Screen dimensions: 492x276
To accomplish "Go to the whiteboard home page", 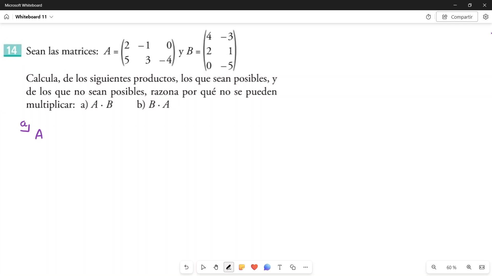I will [7, 17].
